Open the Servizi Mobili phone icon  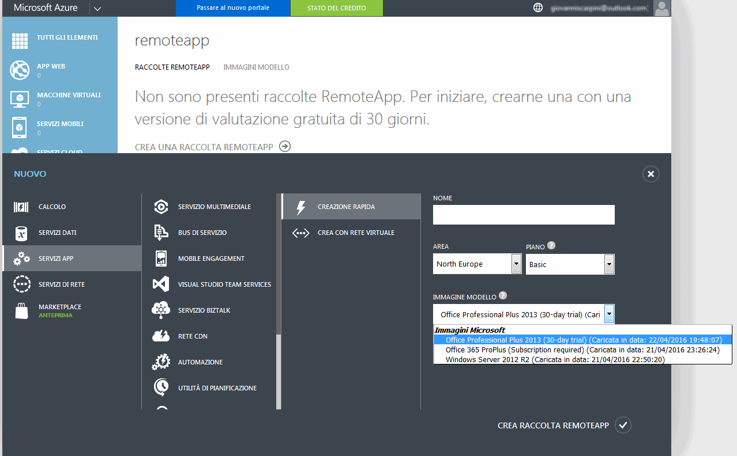(20, 127)
